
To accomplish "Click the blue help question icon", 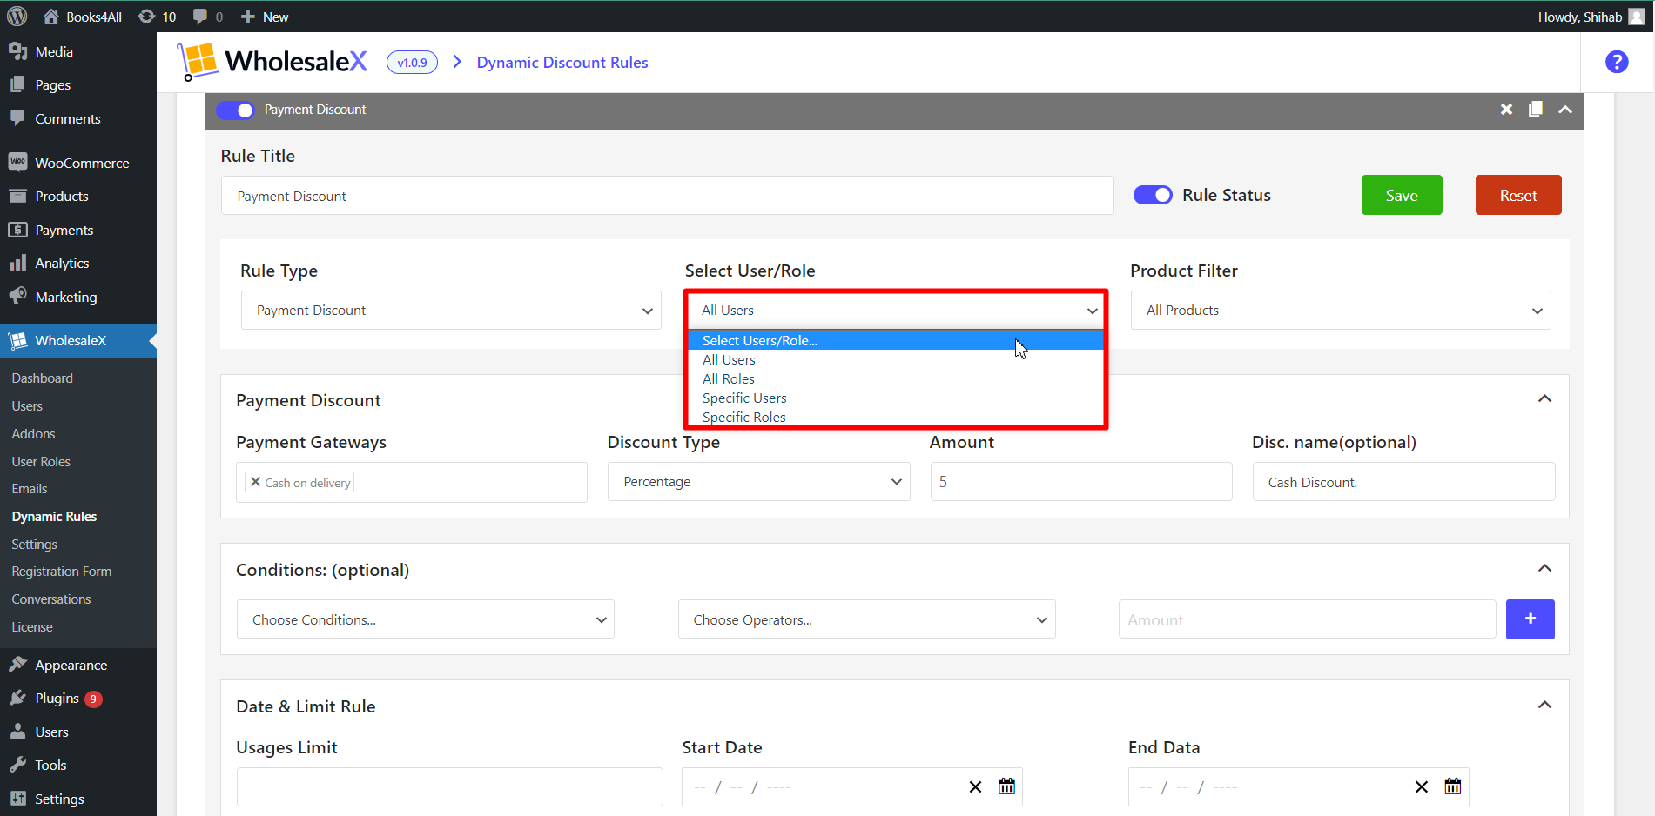I will 1617,62.
